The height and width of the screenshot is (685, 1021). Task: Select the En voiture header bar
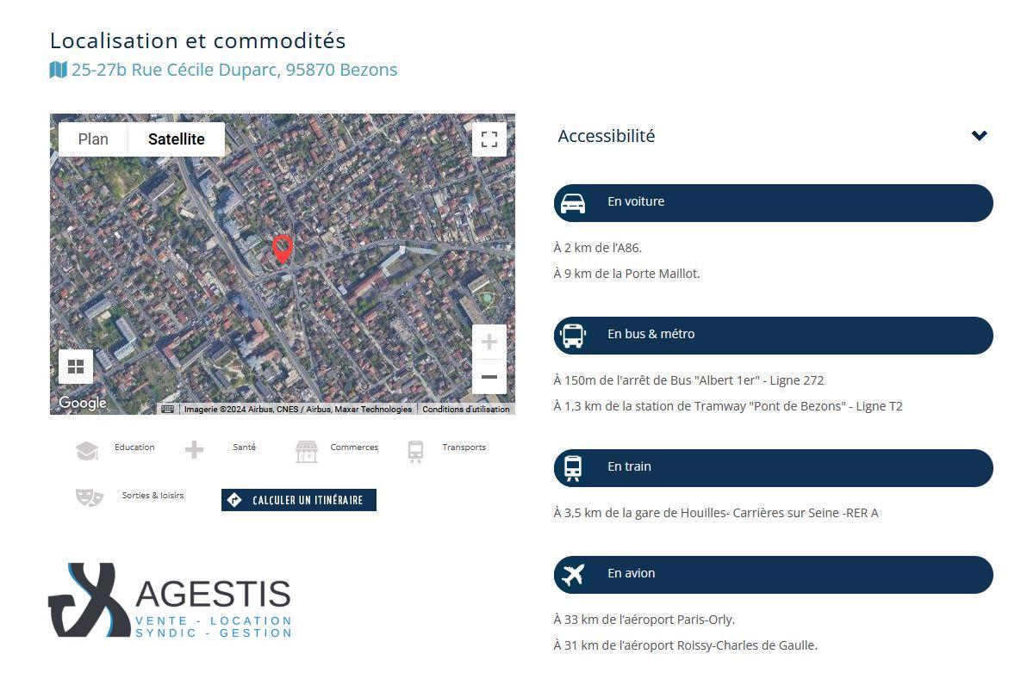pyautogui.click(x=774, y=203)
